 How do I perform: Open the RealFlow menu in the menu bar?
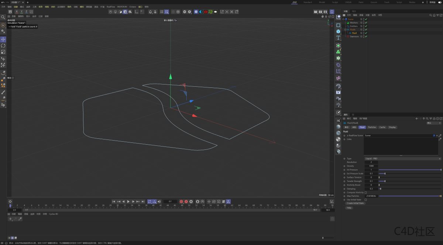[x=110, y=6]
